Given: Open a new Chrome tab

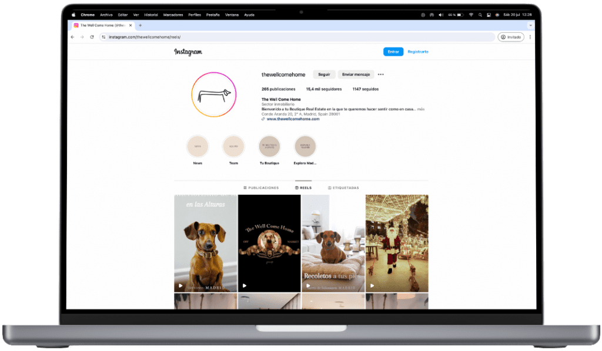Looking at the screenshot, I should (140, 25).
